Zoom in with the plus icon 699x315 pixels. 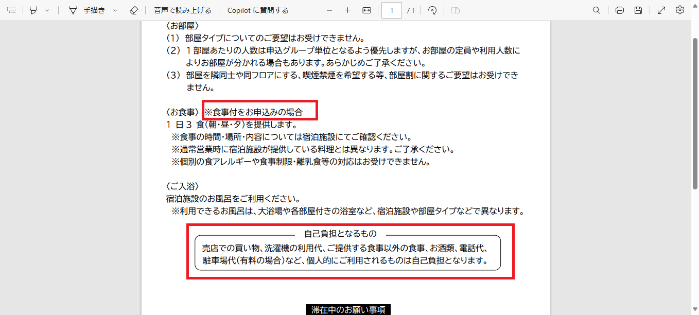click(348, 10)
